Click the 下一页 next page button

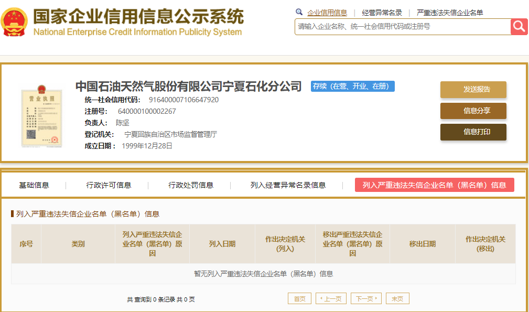[x=366, y=298]
